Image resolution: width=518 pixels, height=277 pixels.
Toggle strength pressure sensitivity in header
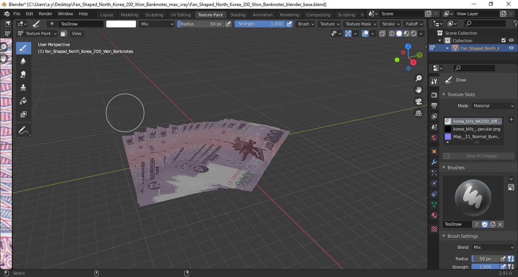(x=289, y=24)
